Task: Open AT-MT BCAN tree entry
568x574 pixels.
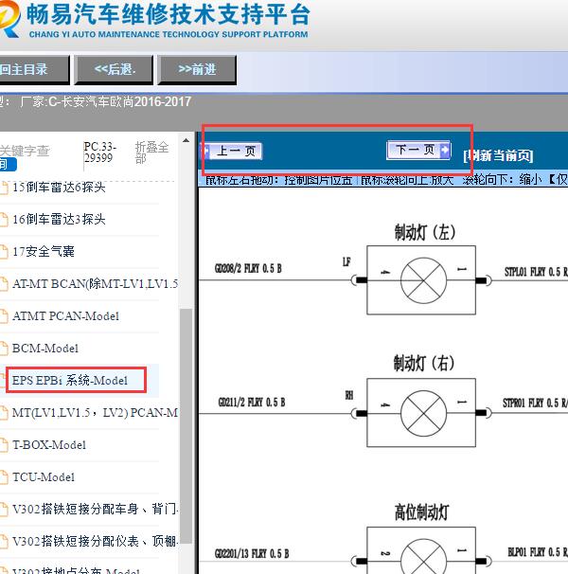Action: [95, 284]
